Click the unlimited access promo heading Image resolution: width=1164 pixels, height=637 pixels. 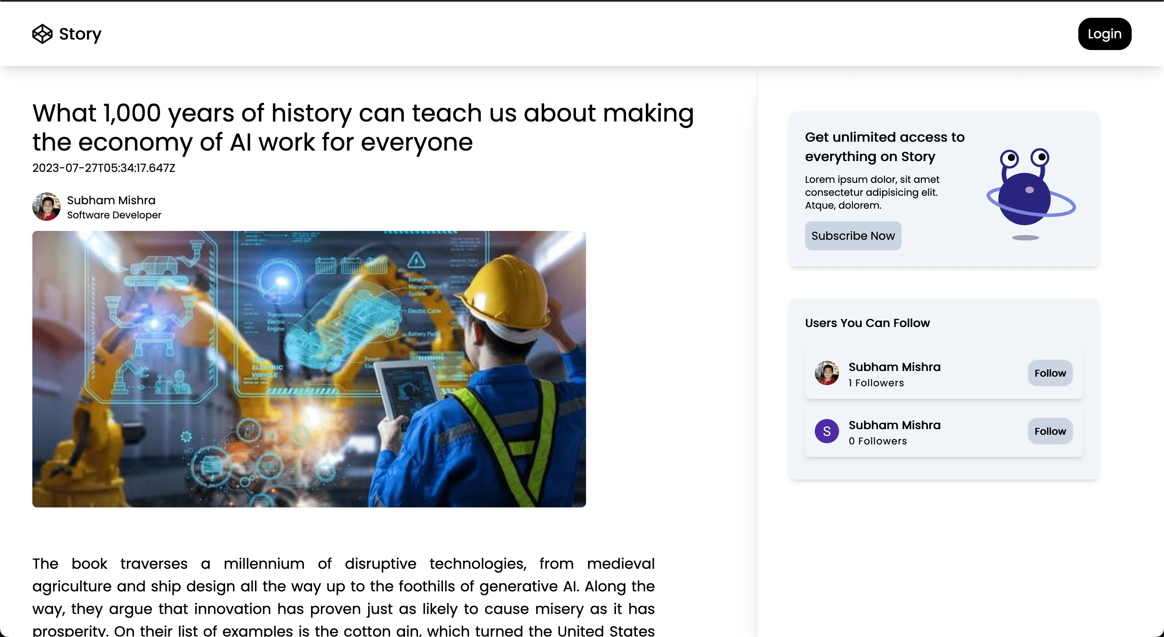pos(884,146)
